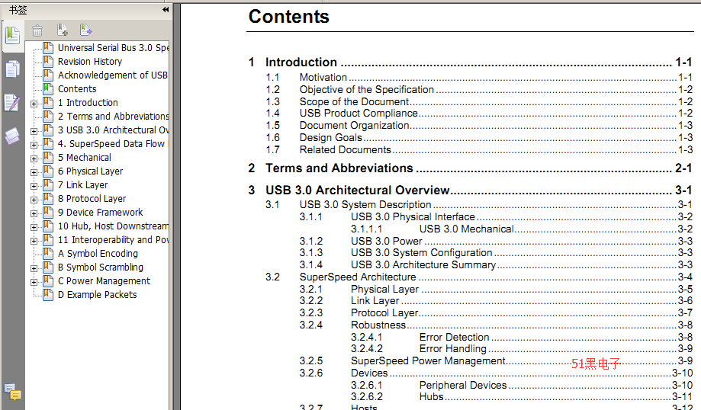Open the D Example Packets bookmark
The image size is (701, 410).
[x=98, y=295]
